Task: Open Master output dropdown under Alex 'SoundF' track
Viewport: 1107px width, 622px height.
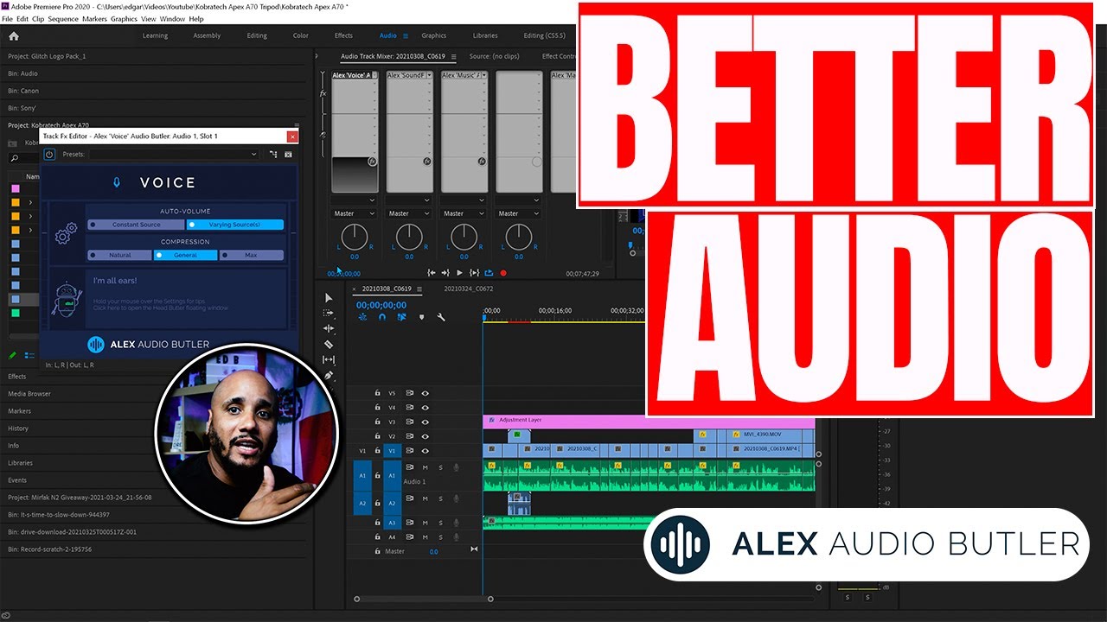Action: pos(409,213)
